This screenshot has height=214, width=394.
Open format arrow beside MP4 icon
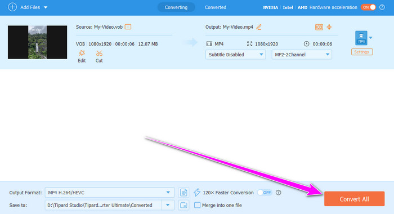pyautogui.click(x=370, y=38)
